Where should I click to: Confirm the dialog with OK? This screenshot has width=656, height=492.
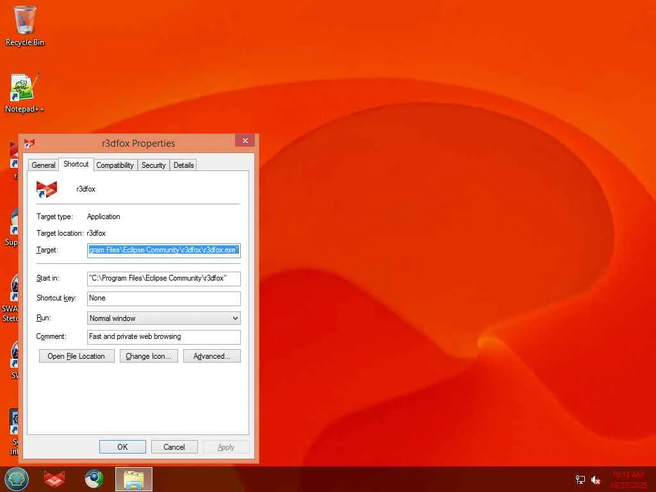(x=122, y=447)
